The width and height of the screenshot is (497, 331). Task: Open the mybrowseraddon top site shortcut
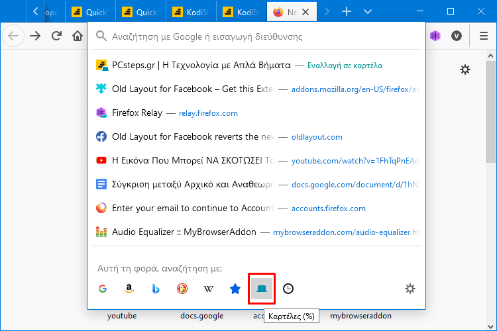360,316
